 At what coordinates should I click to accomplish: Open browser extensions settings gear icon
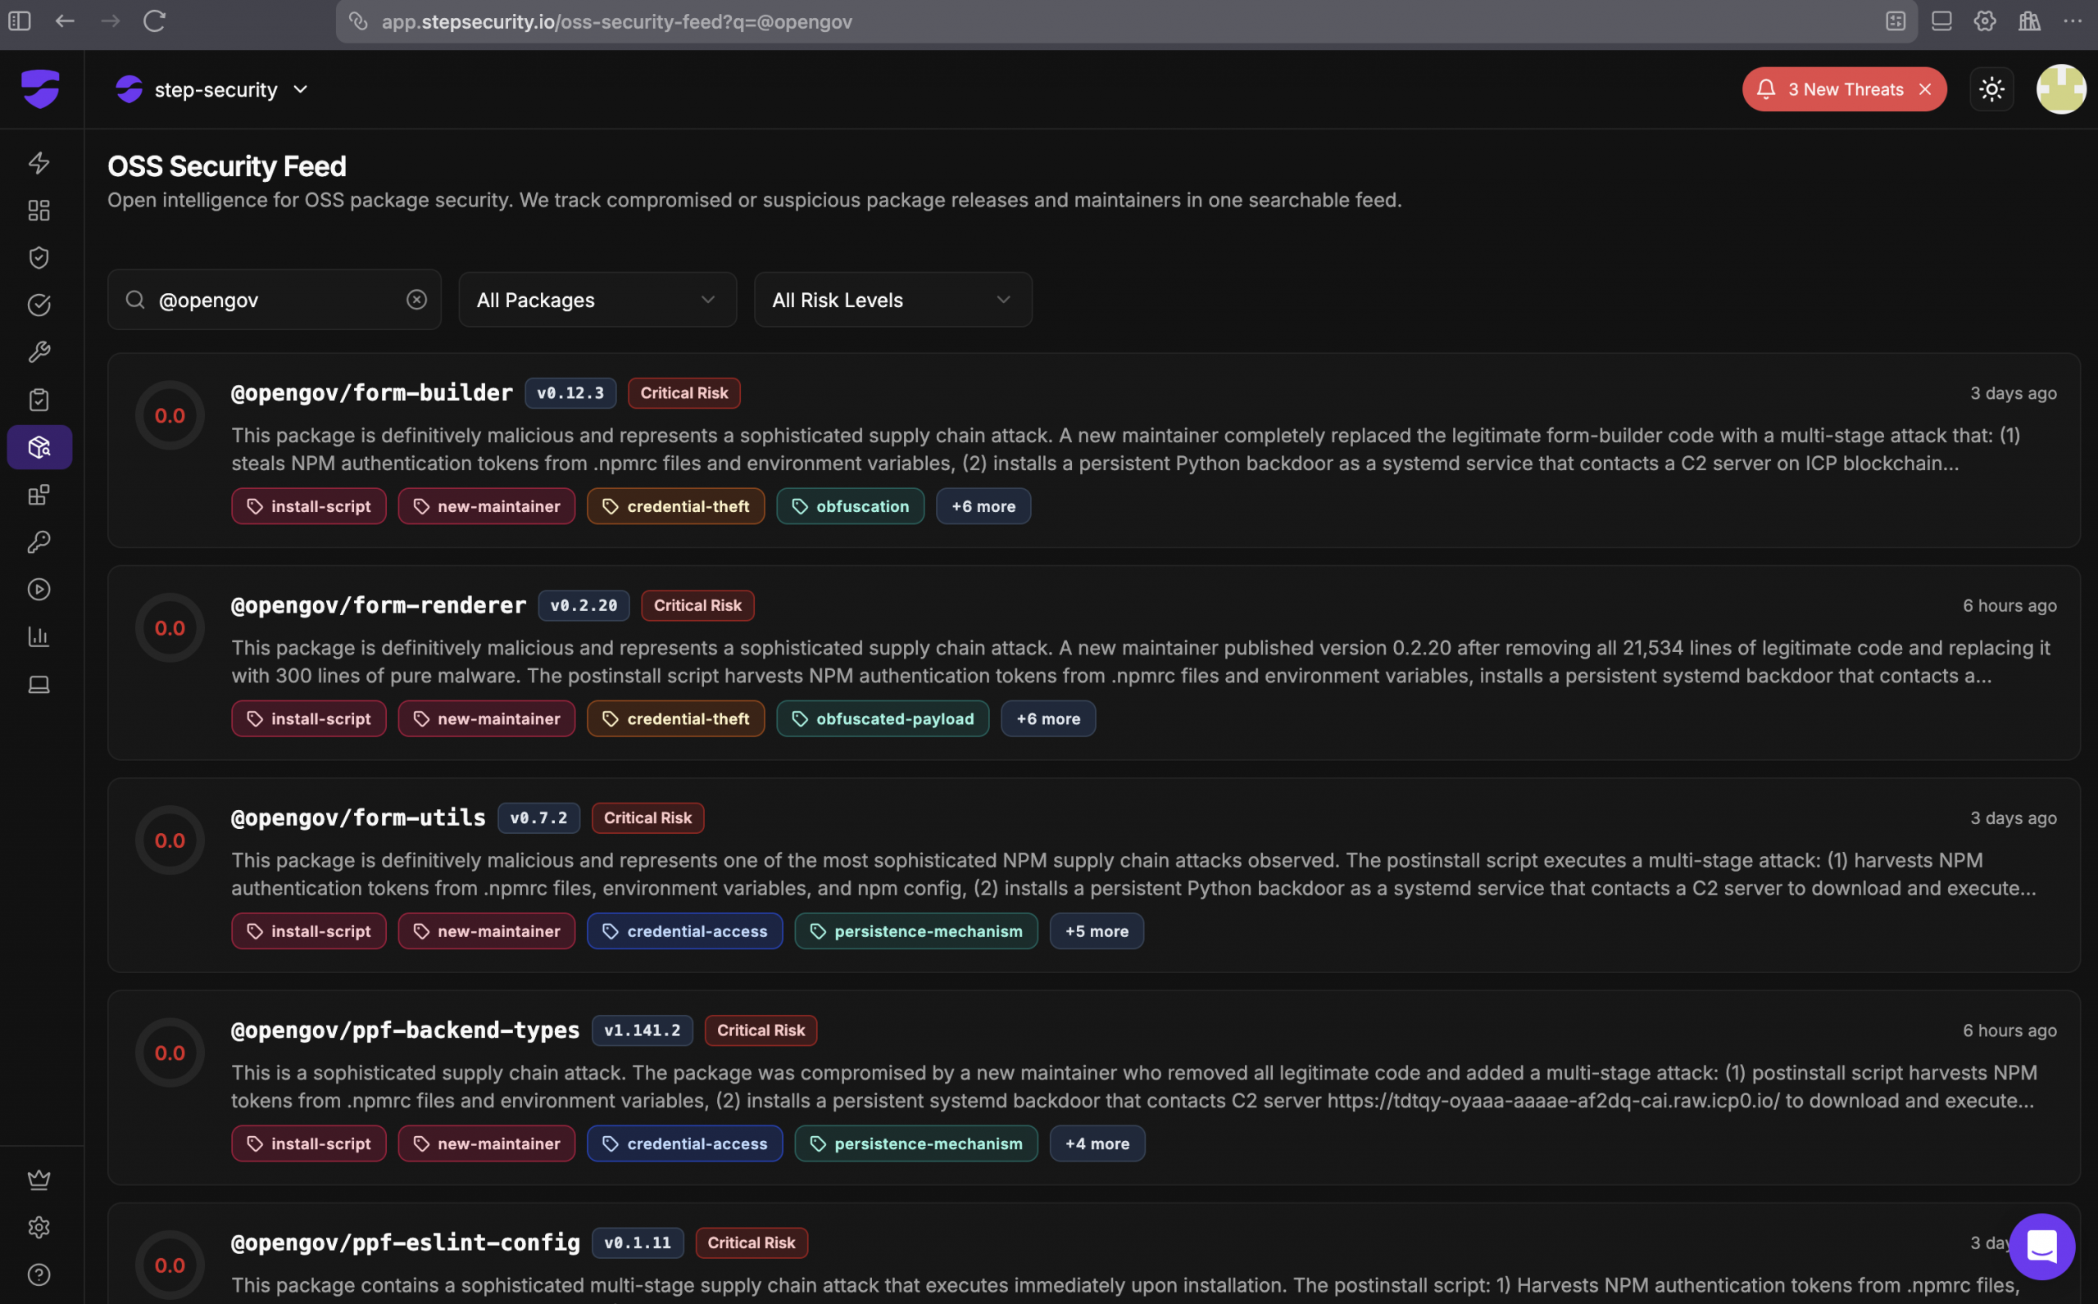(1985, 20)
